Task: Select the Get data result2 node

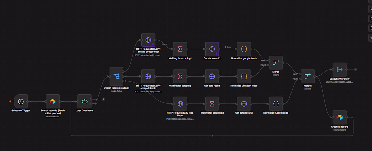Action: point(244,104)
